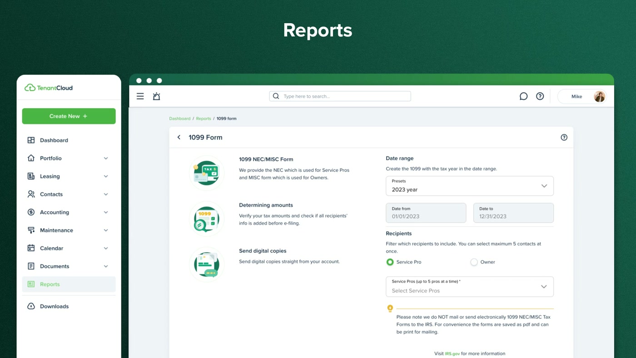Click the help icon in 1099 Form header
This screenshot has width=636, height=358.
tap(564, 137)
